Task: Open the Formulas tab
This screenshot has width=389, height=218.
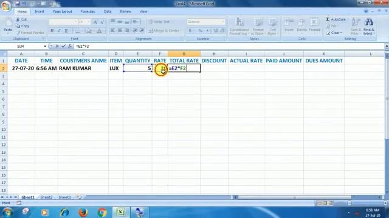Action: click(88, 12)
